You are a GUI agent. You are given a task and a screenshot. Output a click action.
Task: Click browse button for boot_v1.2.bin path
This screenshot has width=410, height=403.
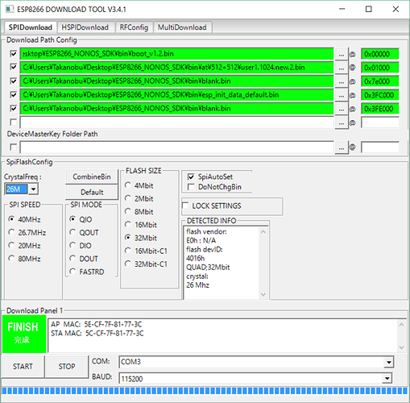point(342,54)
